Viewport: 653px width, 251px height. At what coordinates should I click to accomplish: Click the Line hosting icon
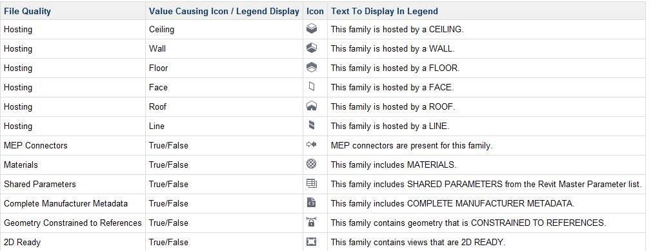(312, 125)
